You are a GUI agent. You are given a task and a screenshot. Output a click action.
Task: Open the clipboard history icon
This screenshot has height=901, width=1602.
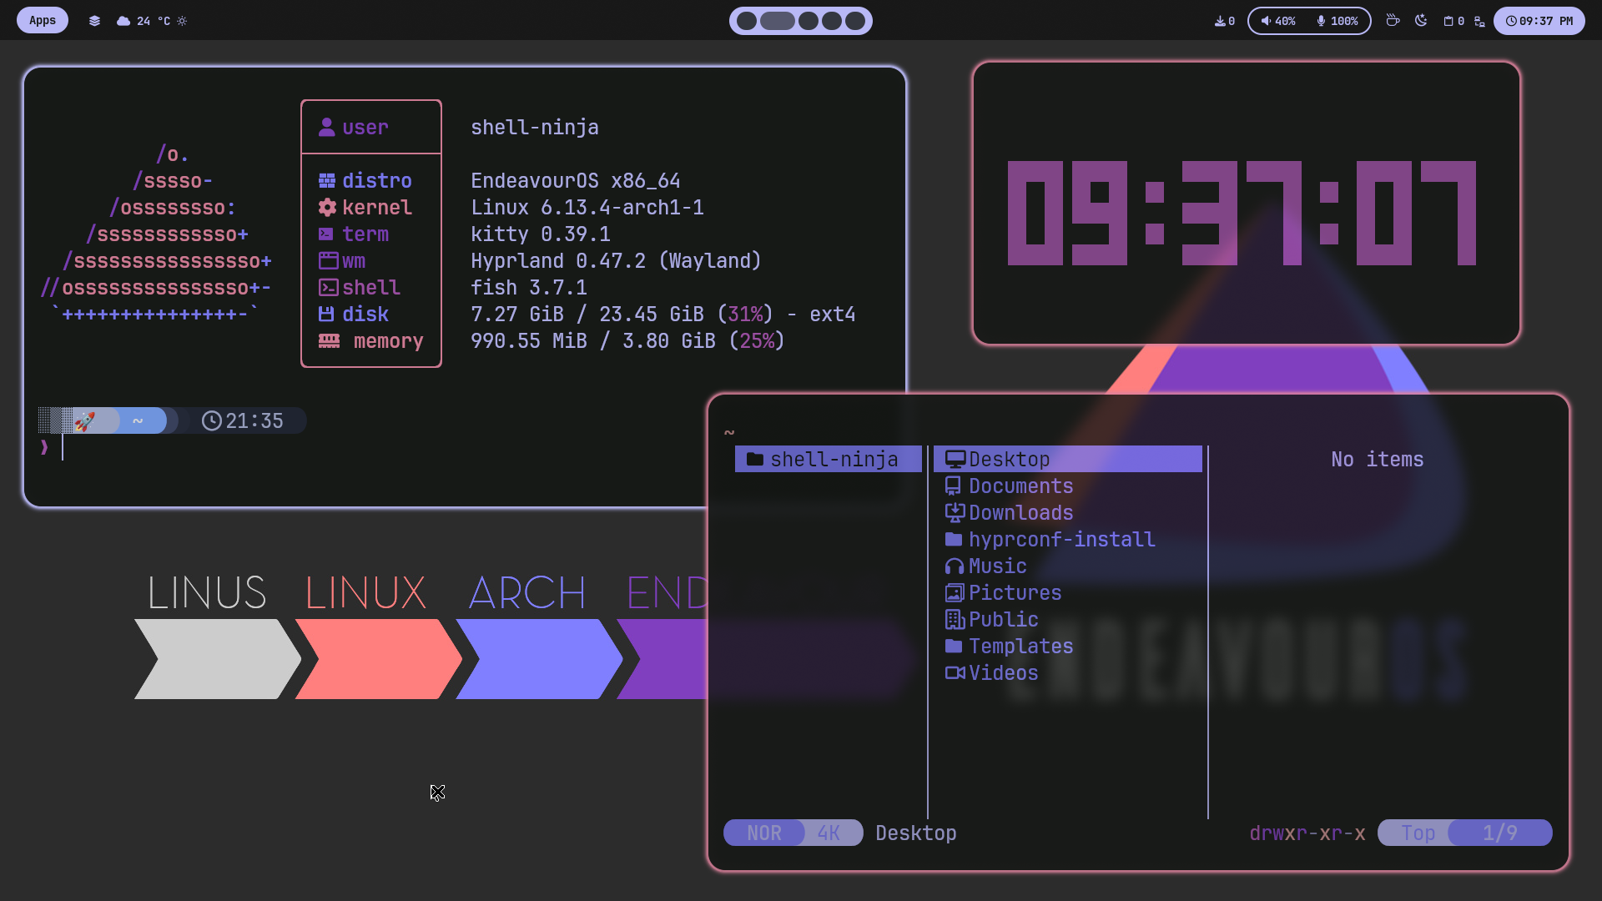[1448, 21]
